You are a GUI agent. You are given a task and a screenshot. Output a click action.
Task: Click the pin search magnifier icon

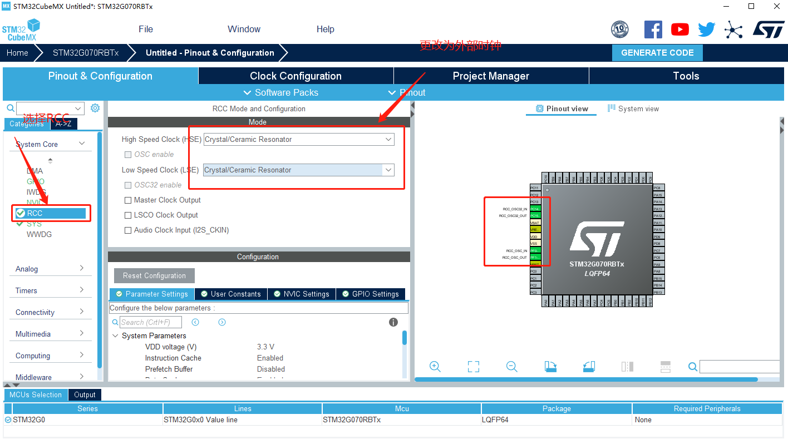pyautogui.click(x=693, y=367)
